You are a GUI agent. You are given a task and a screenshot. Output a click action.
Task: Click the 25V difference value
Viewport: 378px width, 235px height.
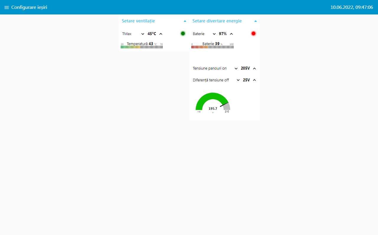coord(246,80)
